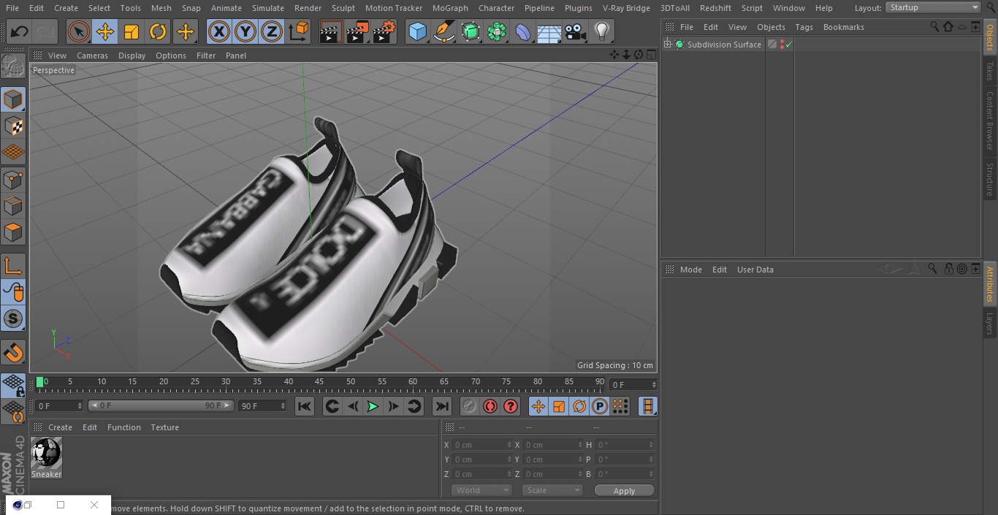Open the Light object icon
The image size is (998, 515).
click(x=601, y=31)
